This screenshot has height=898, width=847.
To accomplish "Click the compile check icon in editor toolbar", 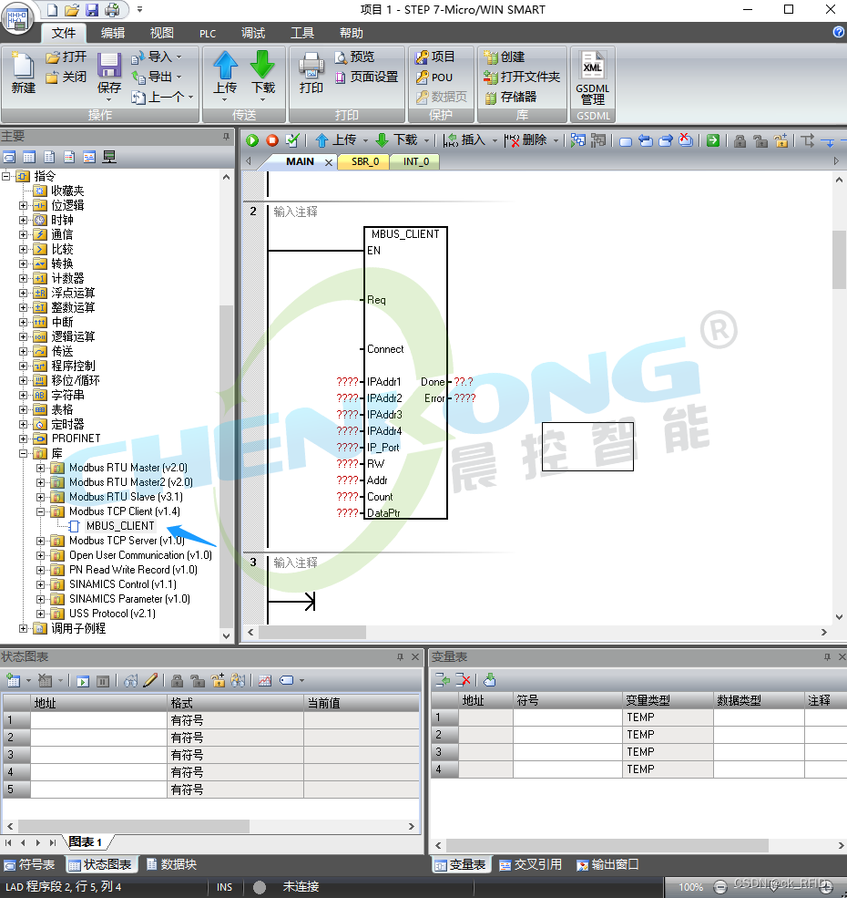I will coord(292,140).
